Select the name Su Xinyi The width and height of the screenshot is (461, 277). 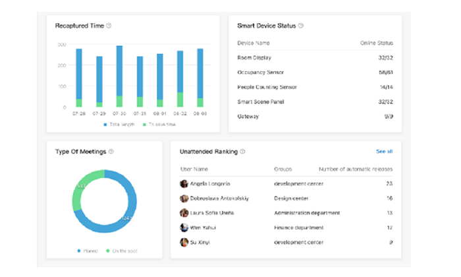tap(200, 242)
